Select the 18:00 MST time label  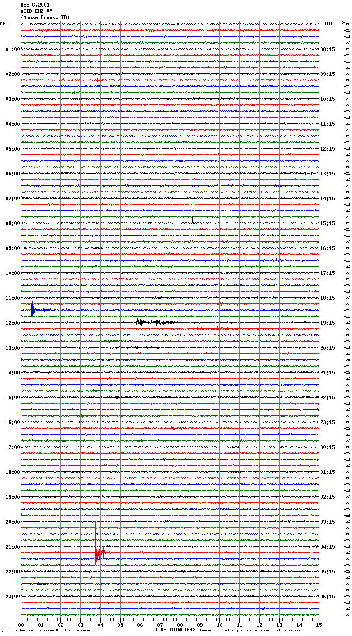pyautogui.click(x=13, y=472)
